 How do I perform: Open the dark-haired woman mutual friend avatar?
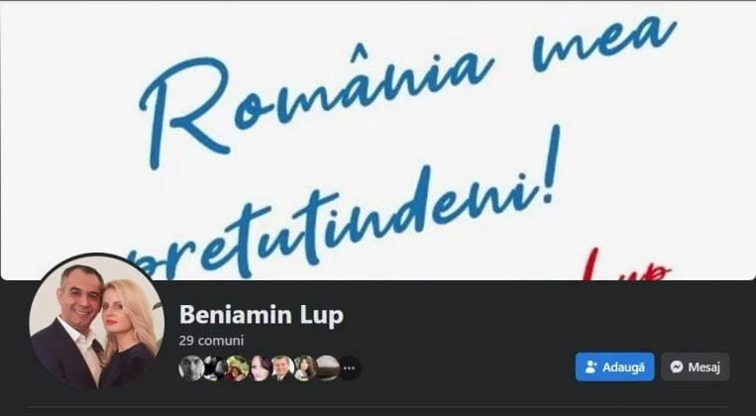(260, 368)
